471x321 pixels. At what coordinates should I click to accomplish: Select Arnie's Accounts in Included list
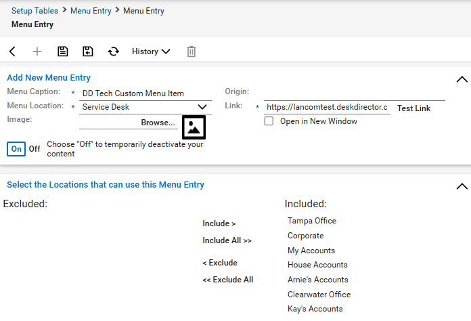pos(318,280)
